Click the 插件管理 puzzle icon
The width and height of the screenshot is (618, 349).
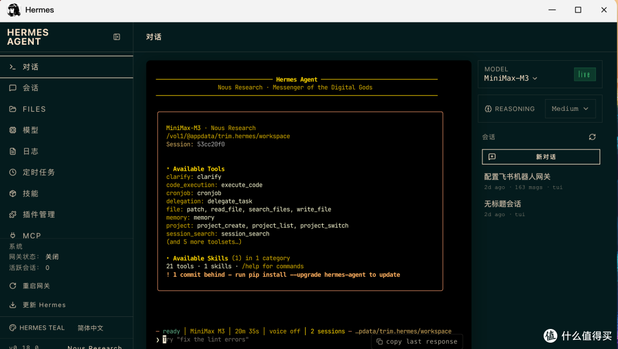point(13,214)
